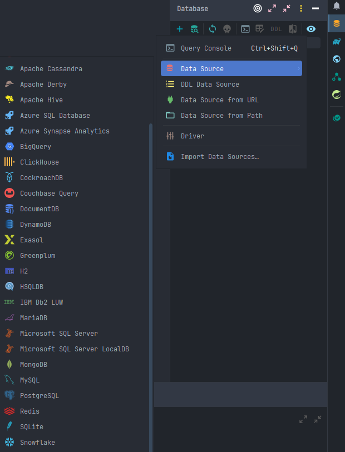Screen dimensions: 345x452
Task: Toggle the Database tool window sidebar icon
Action: [x=336, y=24]
